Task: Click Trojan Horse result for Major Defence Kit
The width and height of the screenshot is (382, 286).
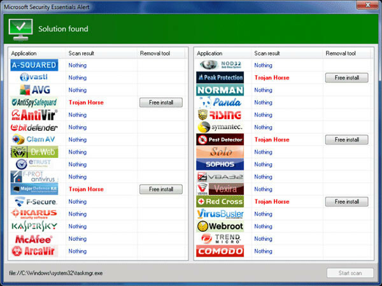Action: [x=86, y=189]
